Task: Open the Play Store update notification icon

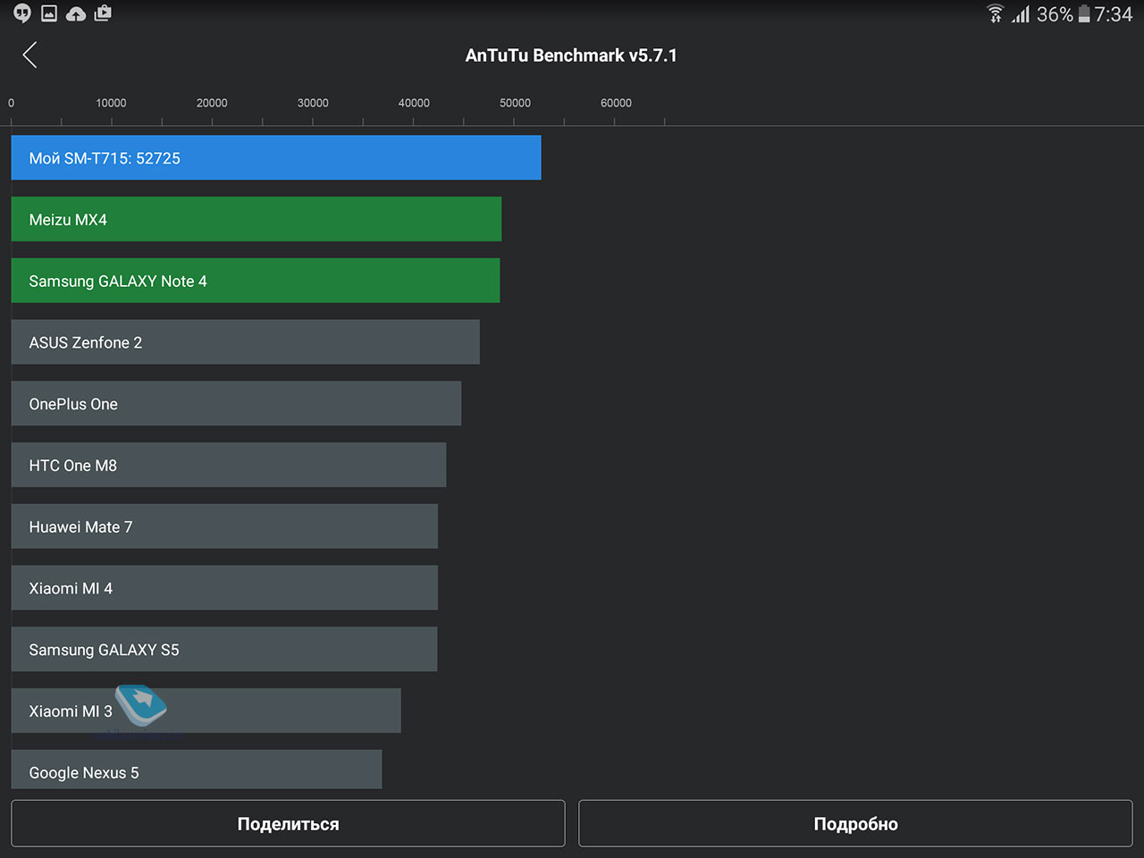Action: [103, 13]
